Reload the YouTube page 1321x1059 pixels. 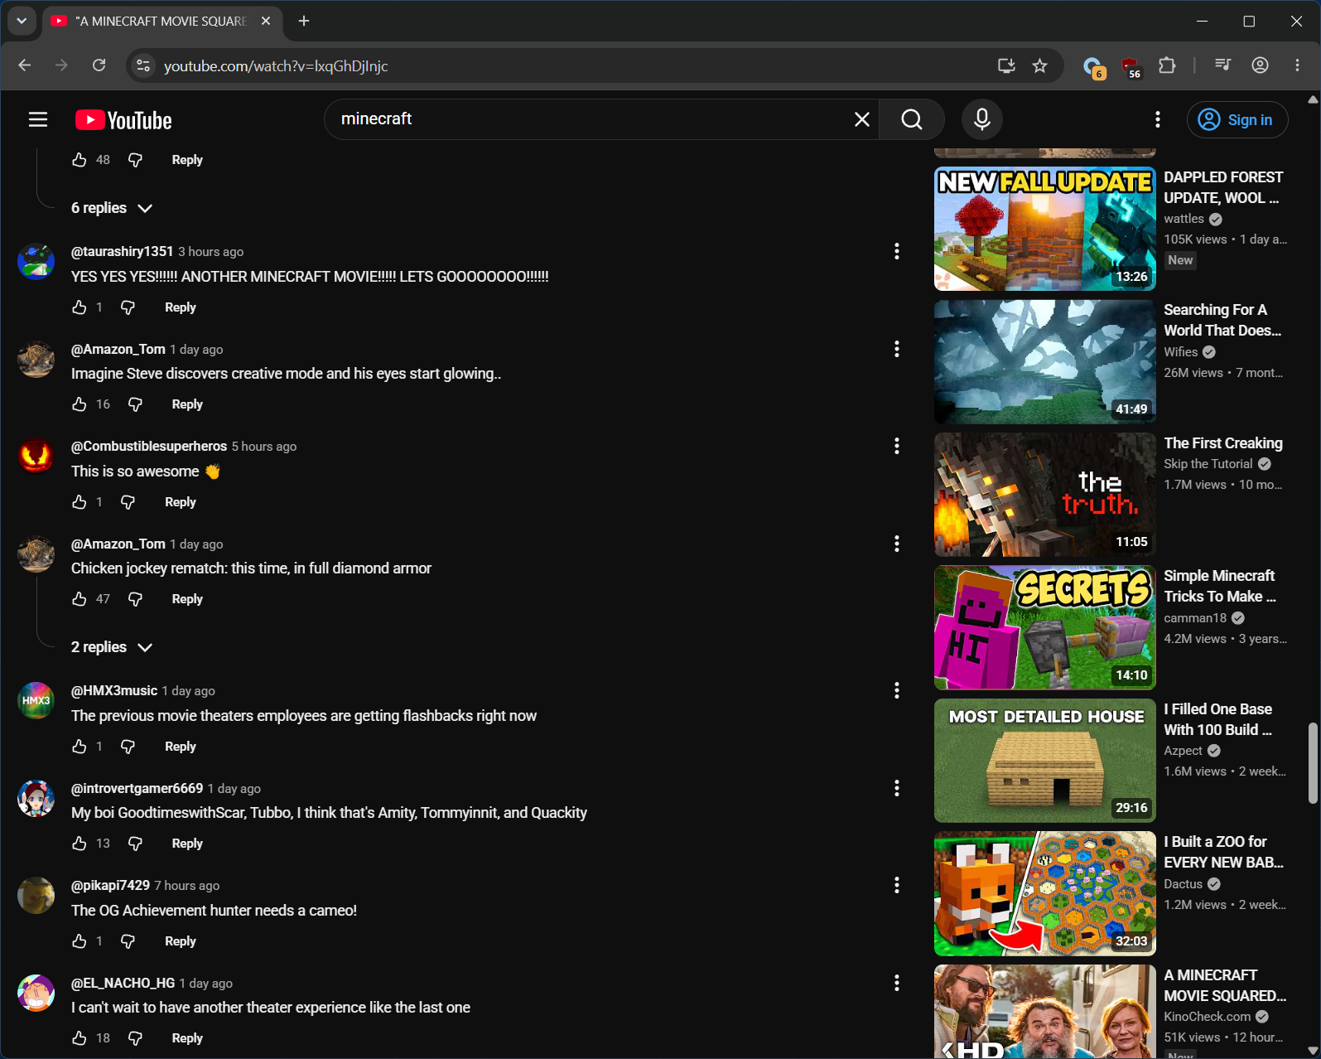click(99, 65)
